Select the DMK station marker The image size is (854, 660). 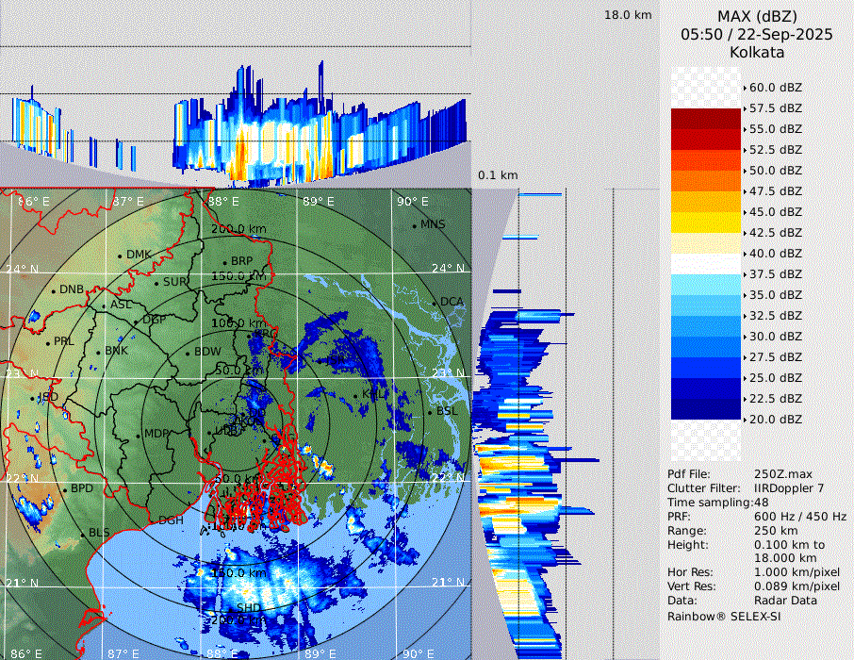pyautogui.click(x=121, y=256)
